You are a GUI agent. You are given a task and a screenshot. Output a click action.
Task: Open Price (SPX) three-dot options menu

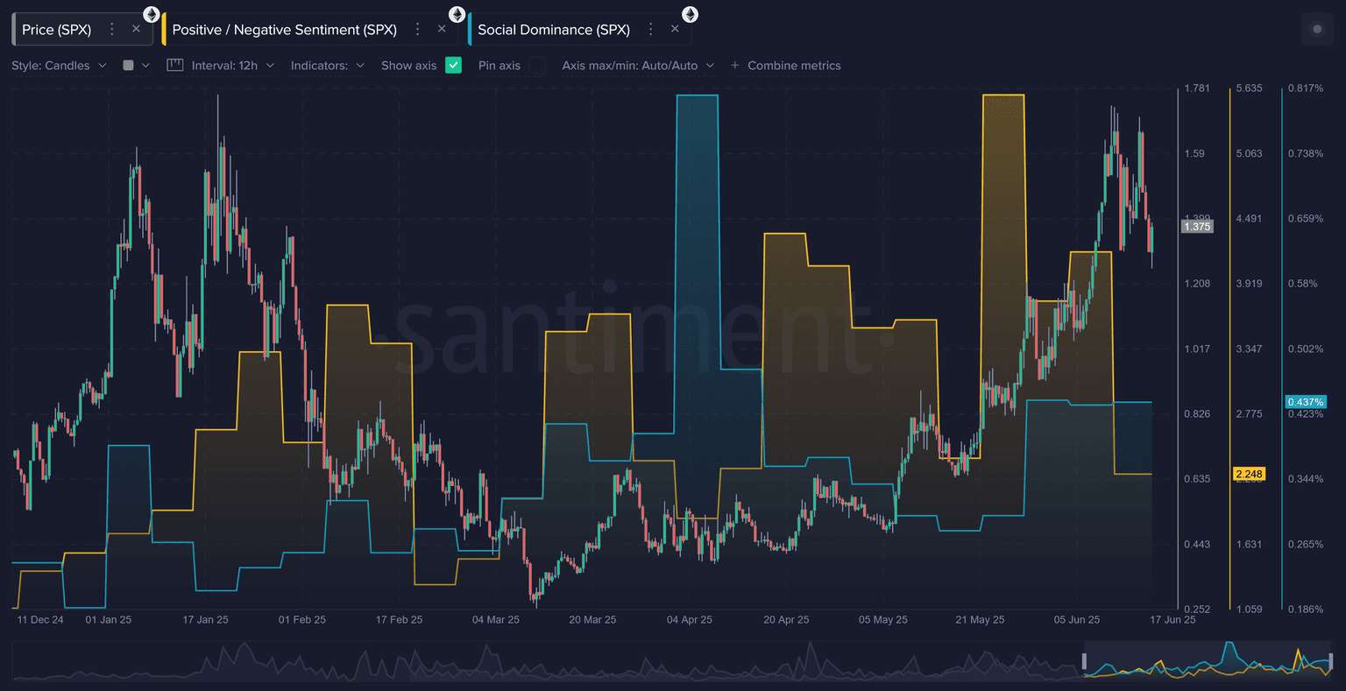coord(112,30)
